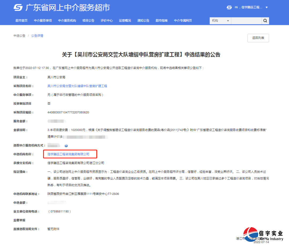289x246 pixels.
Task: Select the 中介专属网页 menu item
Action: pyautogui.click(x=183, y=21)
